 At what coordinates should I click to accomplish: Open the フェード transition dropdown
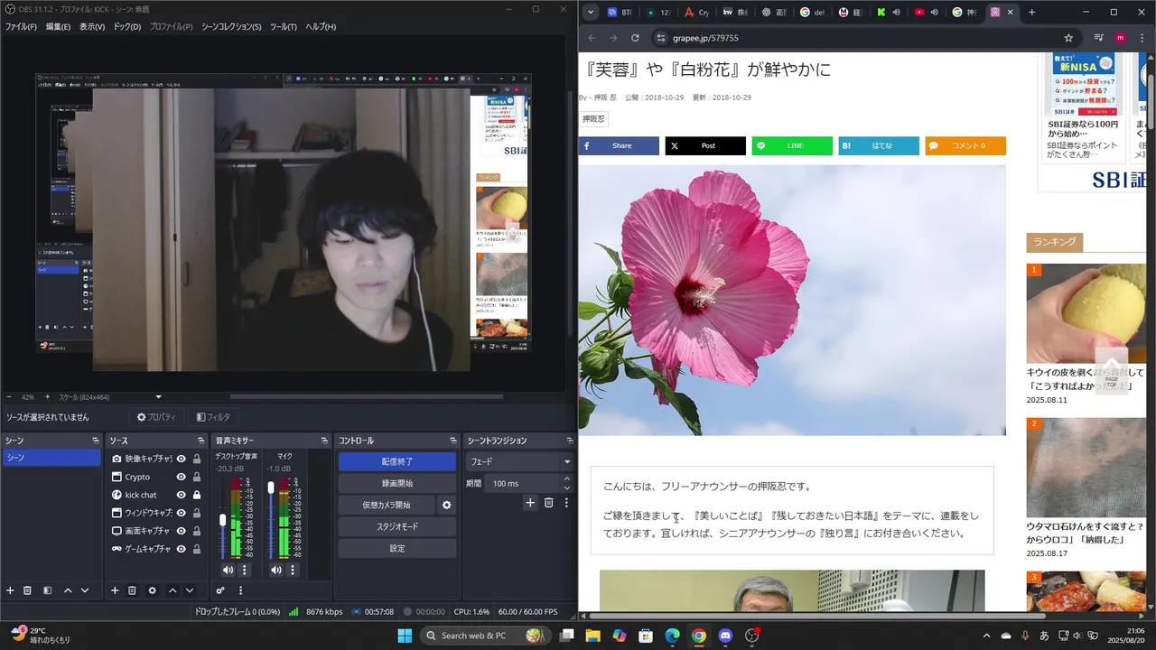[x=518, y=461]
